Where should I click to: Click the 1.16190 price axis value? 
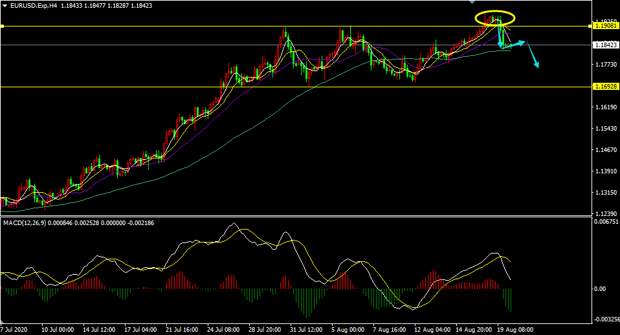click(605, 107)
